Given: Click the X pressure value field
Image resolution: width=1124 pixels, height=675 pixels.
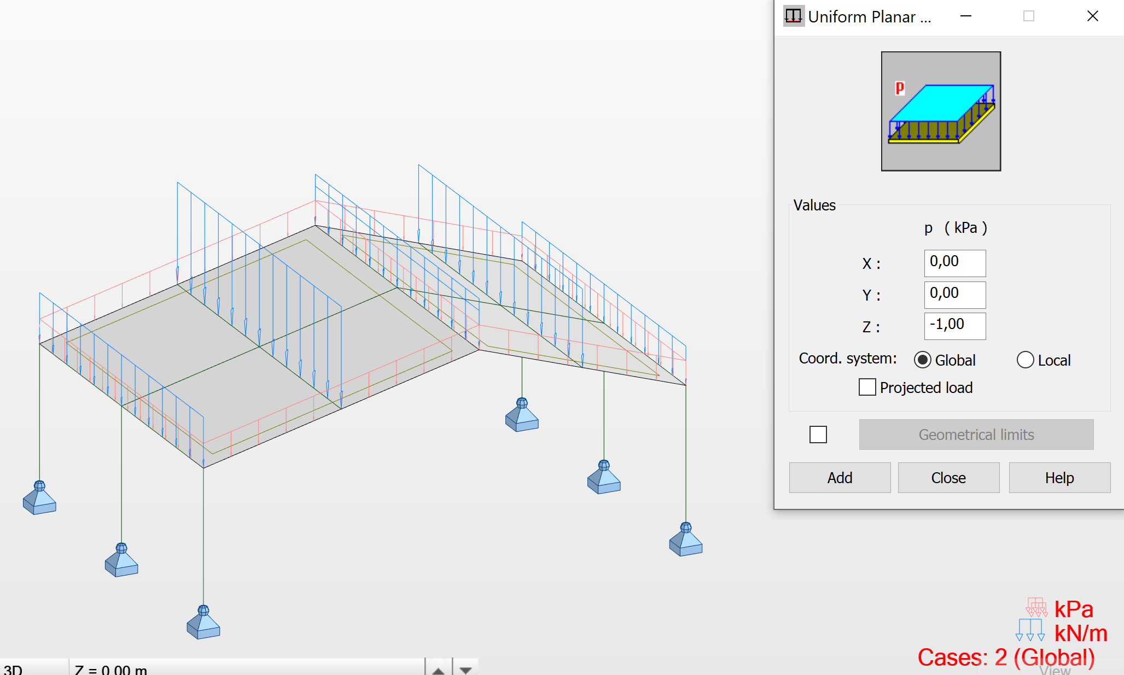Looking at the screenshot, I should pos(954,263).
